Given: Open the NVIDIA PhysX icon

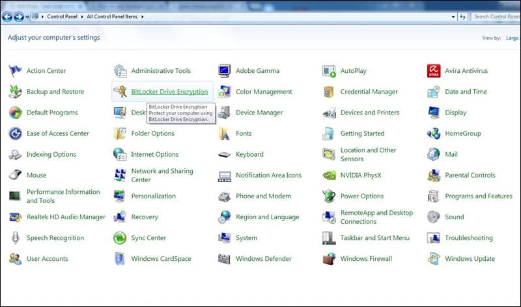Looking at the screenshot, I should click(329, 175).
